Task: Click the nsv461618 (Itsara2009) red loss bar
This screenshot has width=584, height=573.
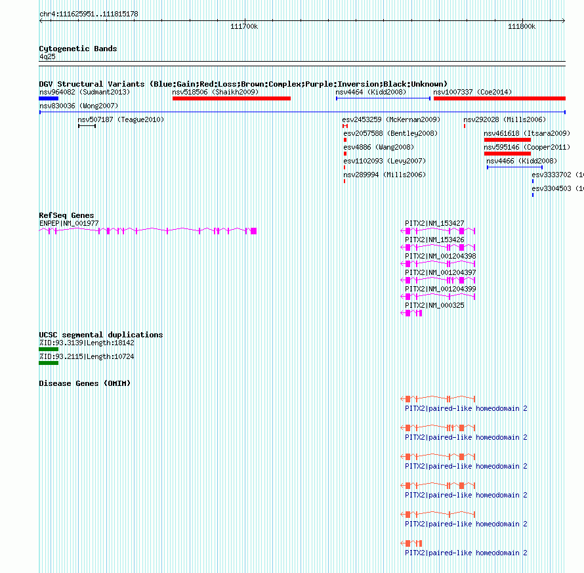Action: point(507,140)
